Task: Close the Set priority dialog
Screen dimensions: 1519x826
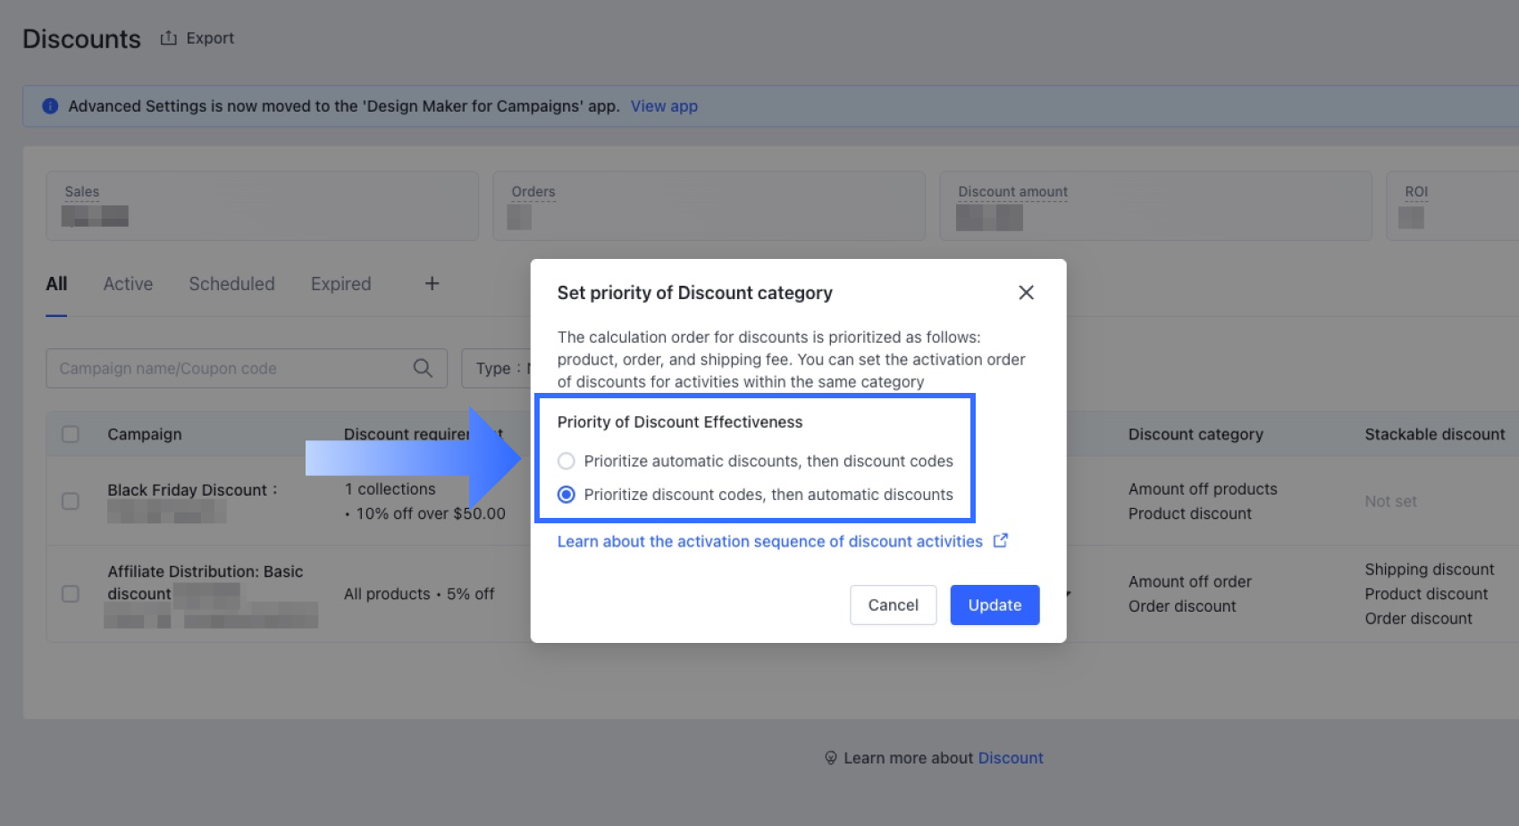Action: tap(1026, 293)
